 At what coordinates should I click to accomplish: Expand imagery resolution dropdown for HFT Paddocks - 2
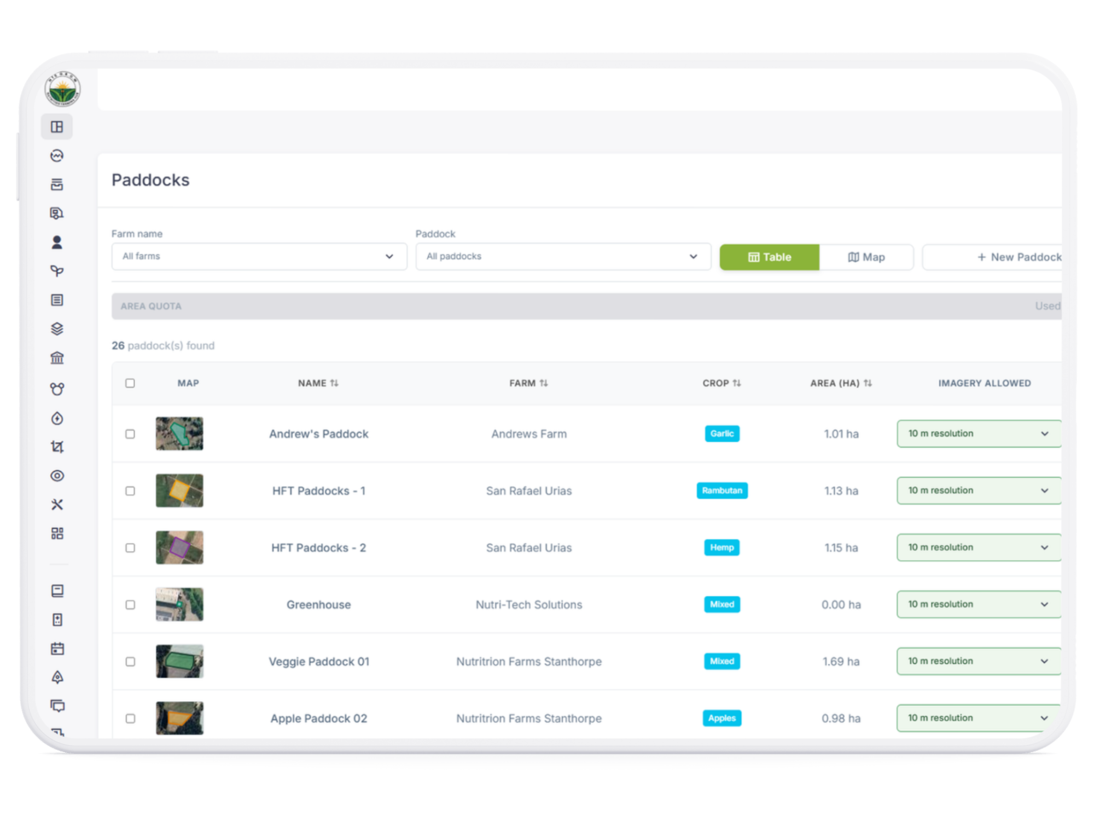click(x=979, y=547)
